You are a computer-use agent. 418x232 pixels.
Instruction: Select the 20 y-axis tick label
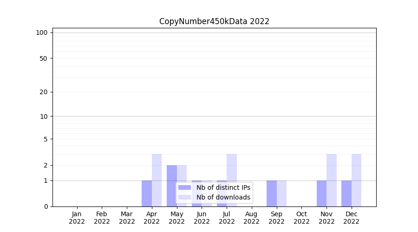click(44, 92)
